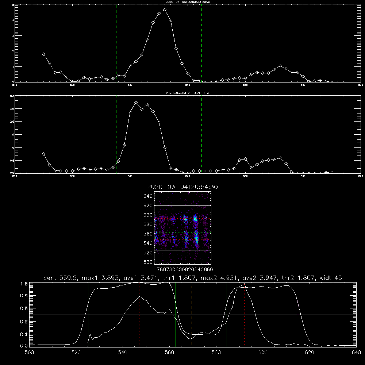Image resolution: width=365 pixels, height=365 pixels.
Task: Click the solid horizontal threshold line in bottom plot
Action: pyautogui.click(x=193, y=315)
